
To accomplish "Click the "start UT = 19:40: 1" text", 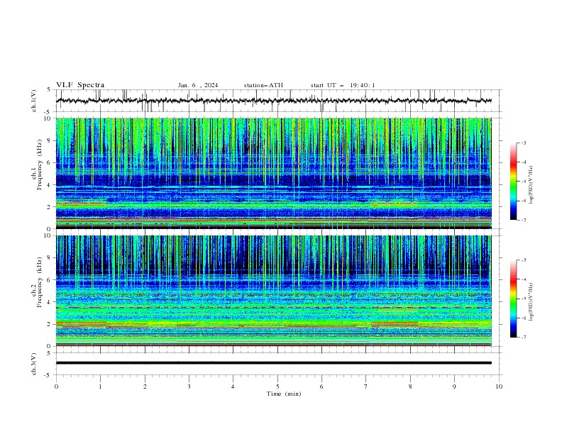I will 343,85.
